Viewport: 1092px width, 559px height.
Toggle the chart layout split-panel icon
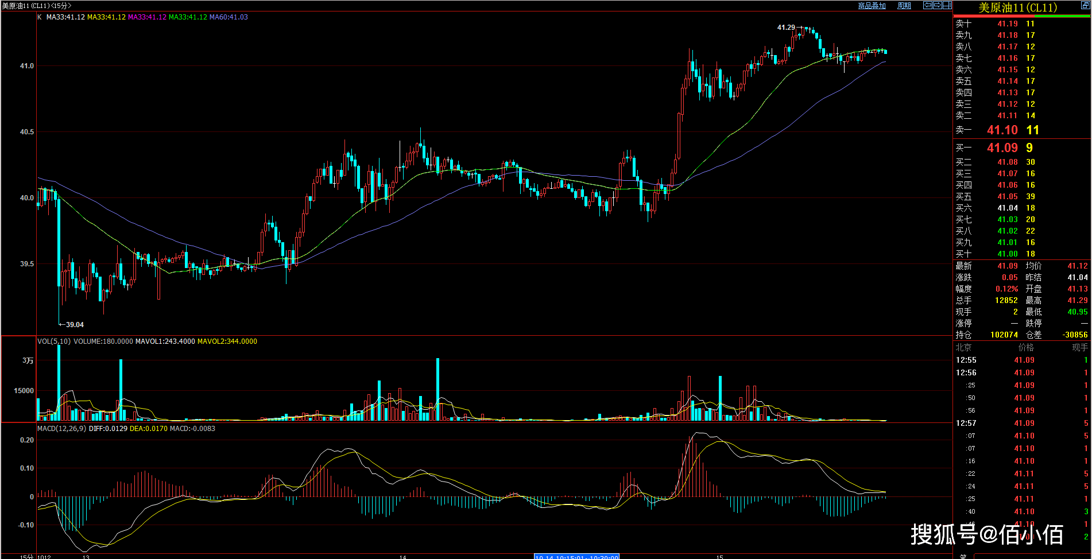pos(947,5)
